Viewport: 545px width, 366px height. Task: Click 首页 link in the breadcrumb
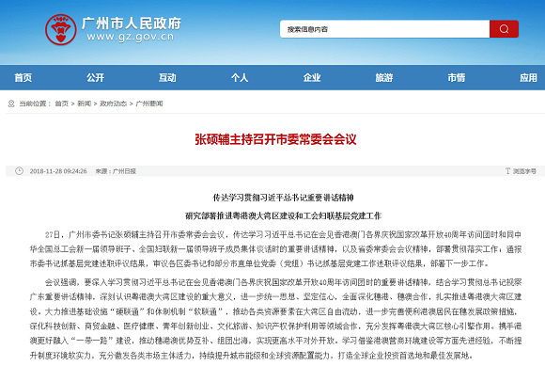[x=62, y=103]
